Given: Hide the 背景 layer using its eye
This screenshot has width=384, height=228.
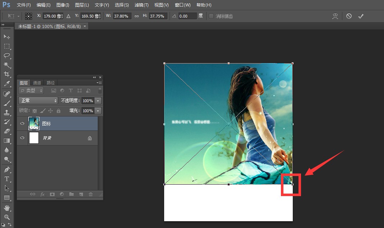Looking at the screenshot, I should click(22, 138).
